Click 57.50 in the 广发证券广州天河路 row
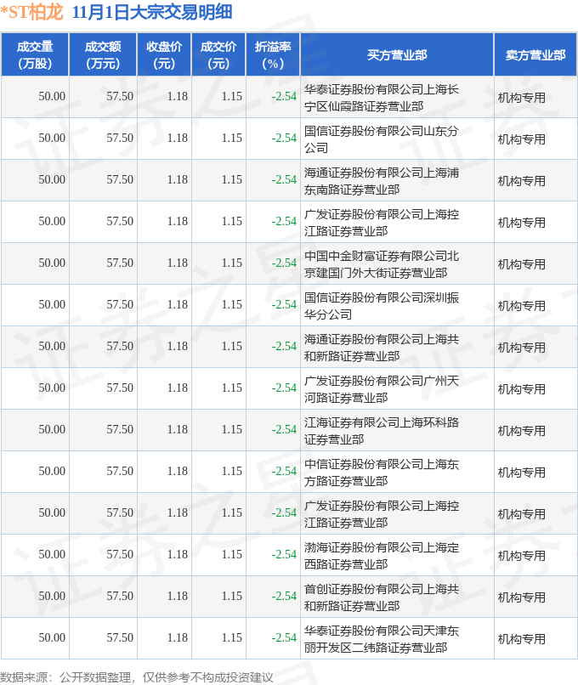Viewport: 578px width, 685px height. tap(120, 388)
